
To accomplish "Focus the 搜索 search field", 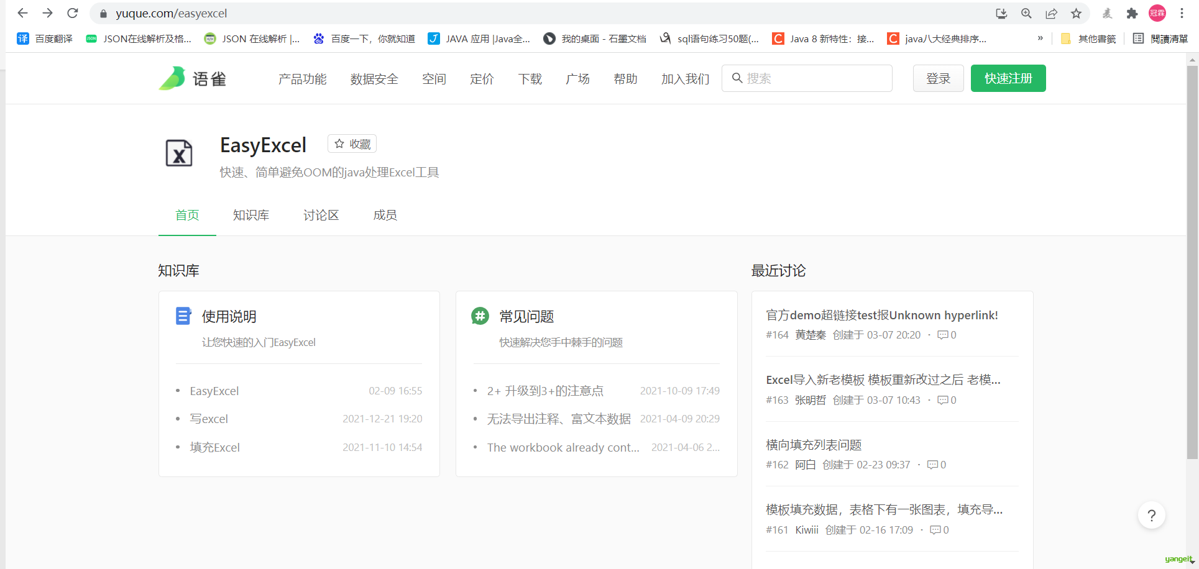I will [807, 78].
